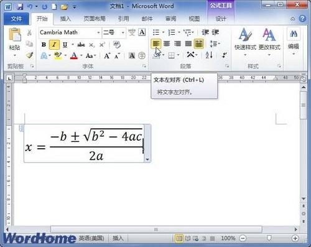Image resolution: width=311 pixels, height=247 pixels.
Task: Click the Paste clipboard icon
Action: [14, 34]
